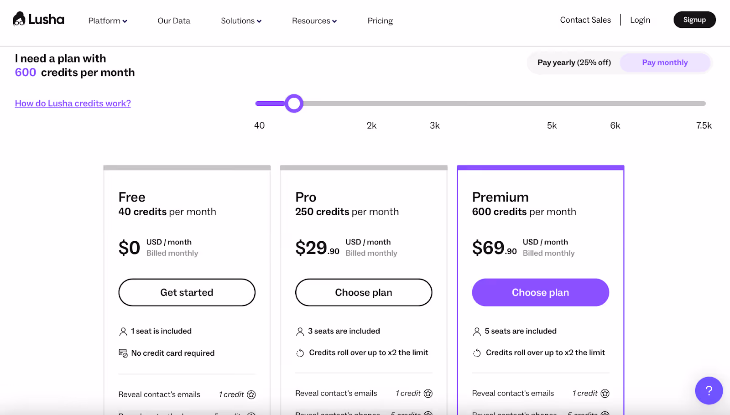Open the help widget via the question mark icon
The image size is (730, 415).
coord(708,390)
